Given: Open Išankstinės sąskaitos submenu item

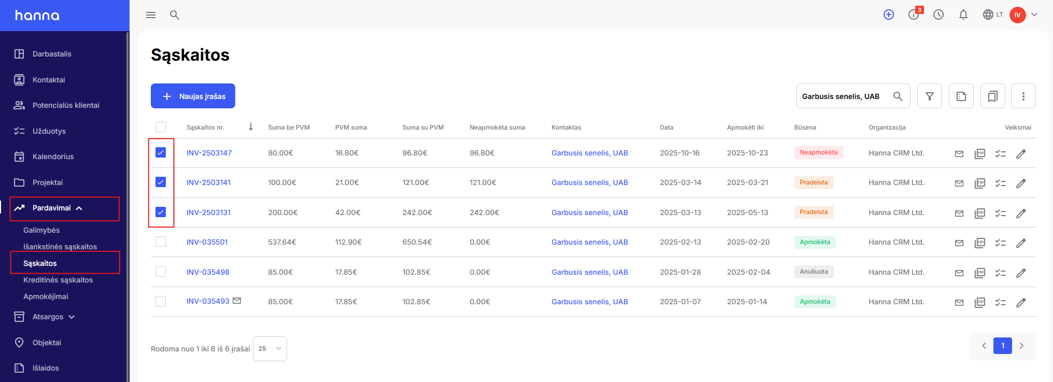Looking at the screenshot, I should pos(60,247).
